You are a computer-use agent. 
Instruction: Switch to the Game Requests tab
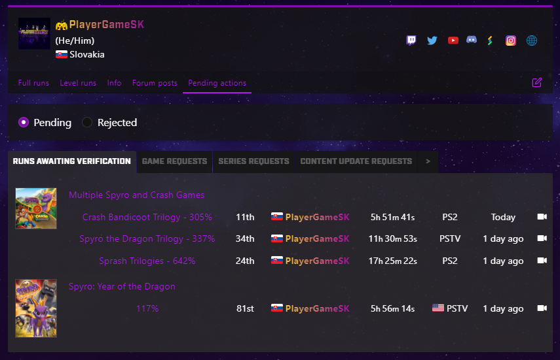(x=174, y=161)
